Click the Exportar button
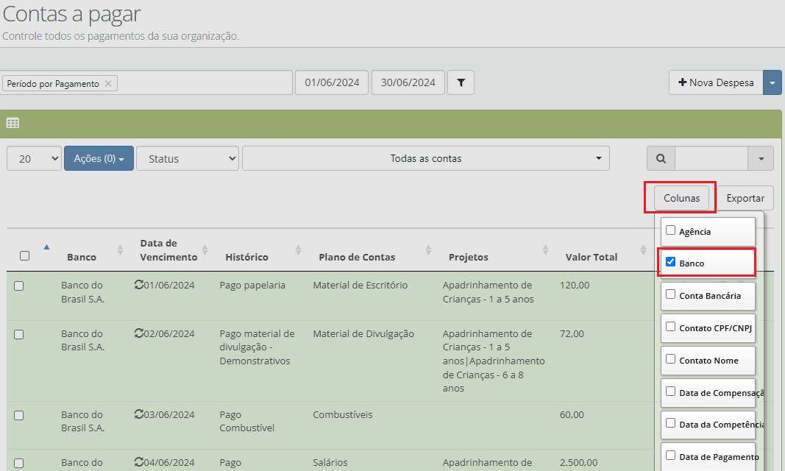Screen dimensions: 785x471 click(745, 198)
